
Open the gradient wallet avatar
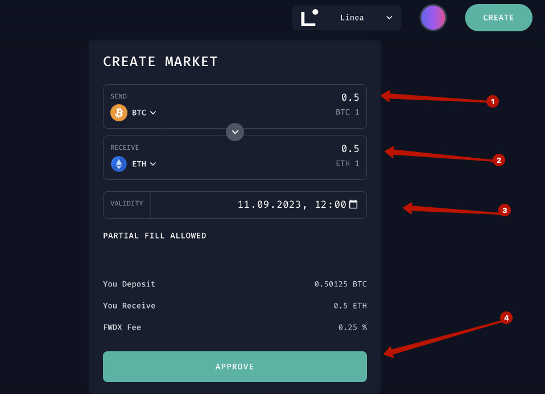coord(433,18)
